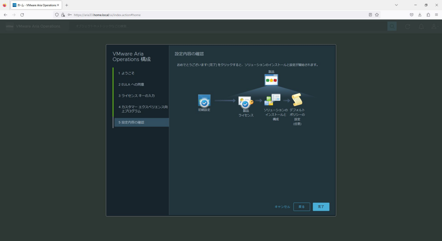Click the ソリューションのインストールと構成 icon

click(x=273, y=100)
